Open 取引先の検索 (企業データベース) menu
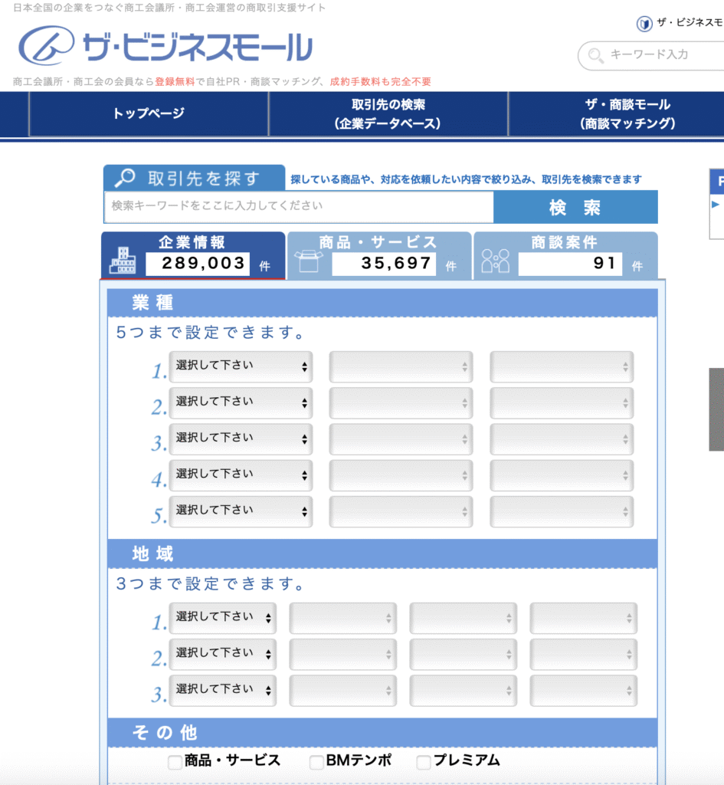 point(388,113)
